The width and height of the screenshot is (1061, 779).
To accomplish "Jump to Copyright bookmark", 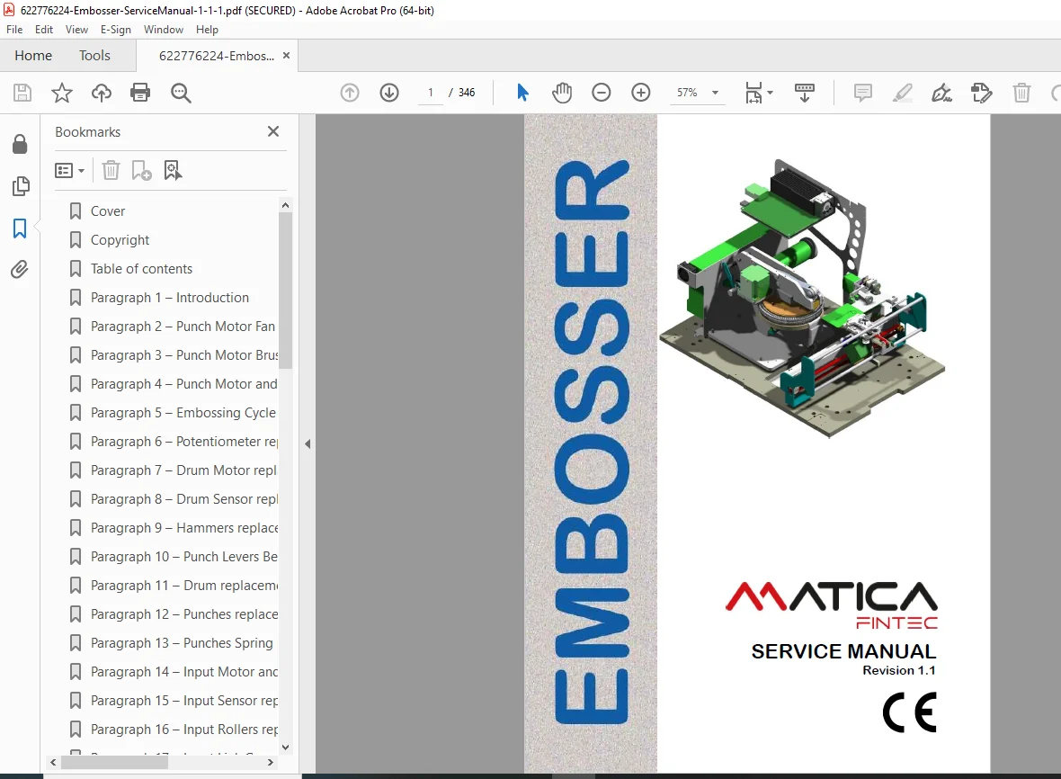I will [x=120, y=240].
